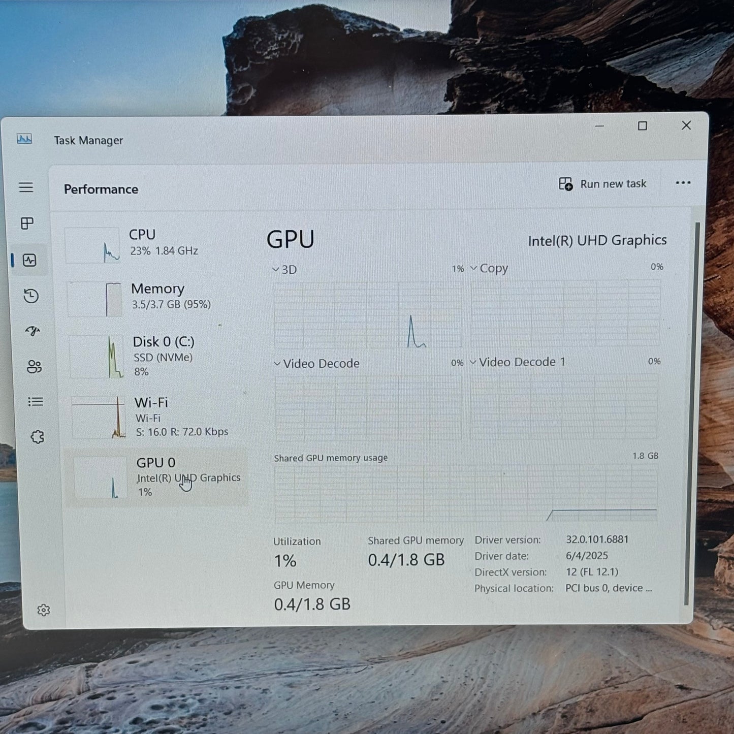This screenshot has height=734, width=734.
Task: Open the Users page icon
Action: tap(34, 366)
